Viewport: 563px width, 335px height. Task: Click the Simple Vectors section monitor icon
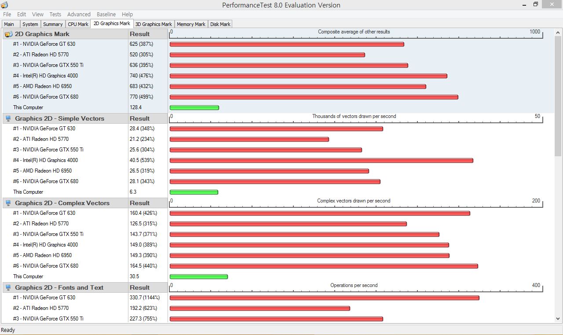coord(8,118)
